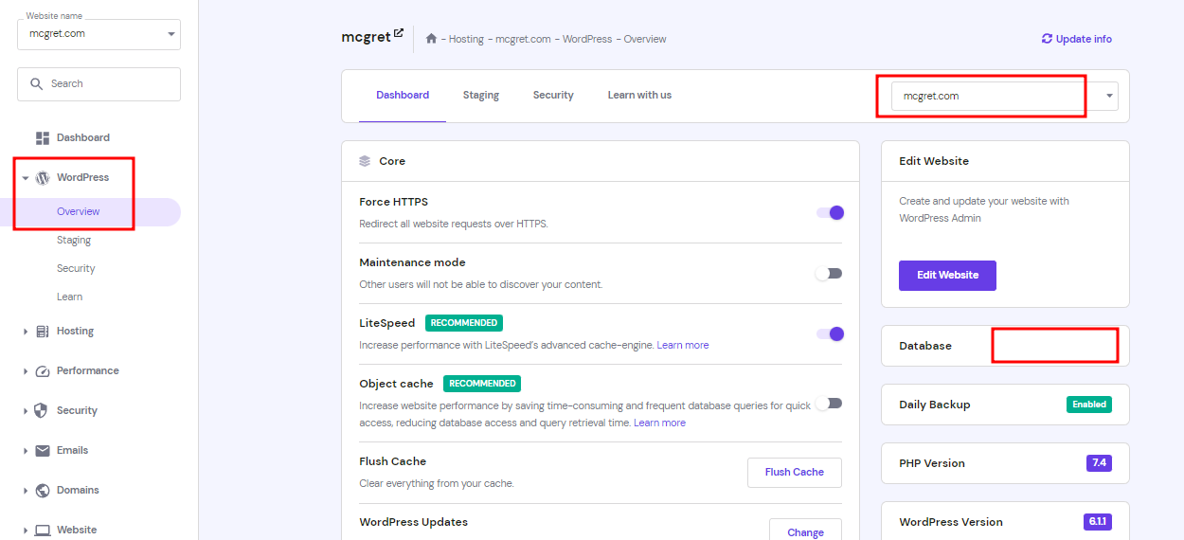Enable the Maintenance mode switch
1184x540 pixels.
point(830,273)
